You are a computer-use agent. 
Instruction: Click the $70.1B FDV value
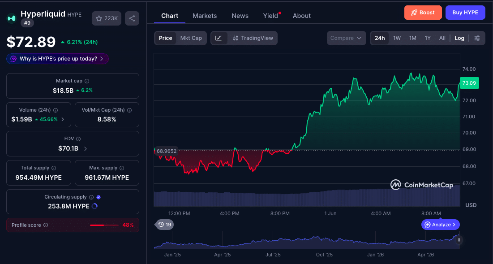pyautogui.click(x=68, y=148)
